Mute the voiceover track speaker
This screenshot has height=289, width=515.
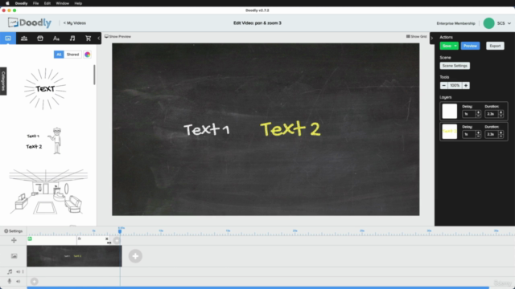18,281
